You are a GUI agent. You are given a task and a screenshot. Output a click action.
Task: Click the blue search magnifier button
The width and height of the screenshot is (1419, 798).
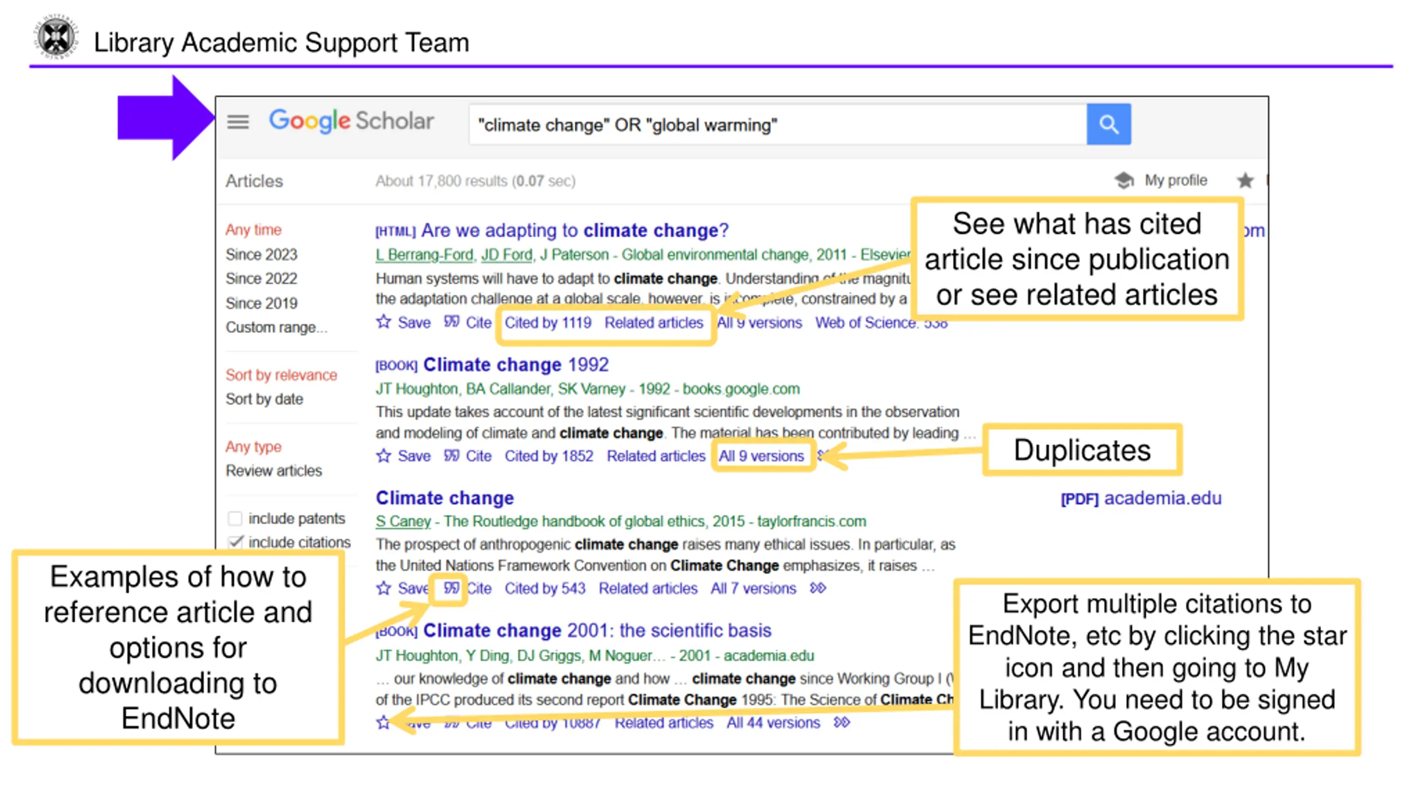(x=1108, y=124)
